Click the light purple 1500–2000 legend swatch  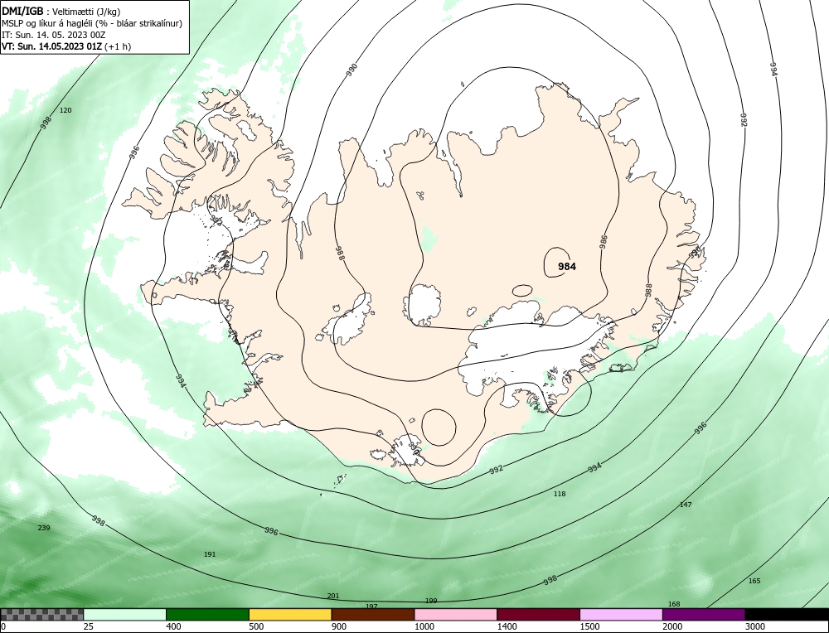point(621,614)
